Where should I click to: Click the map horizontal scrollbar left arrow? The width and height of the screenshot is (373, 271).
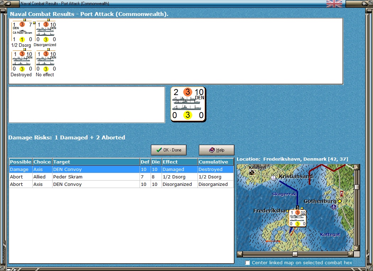coord(240,254)
